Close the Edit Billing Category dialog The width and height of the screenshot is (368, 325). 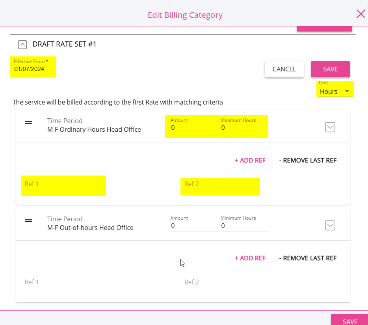coord(361,14)
